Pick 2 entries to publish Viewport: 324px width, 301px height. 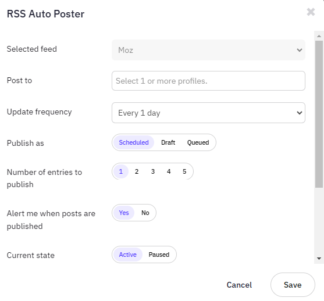click(x=137, y=171)
